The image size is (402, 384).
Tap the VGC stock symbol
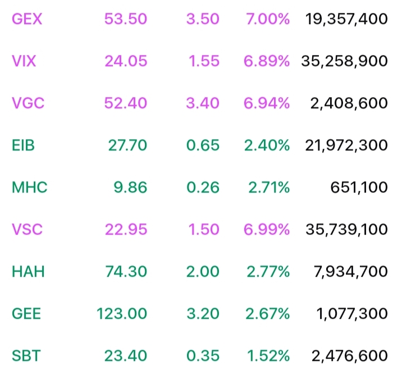[27, 103]
